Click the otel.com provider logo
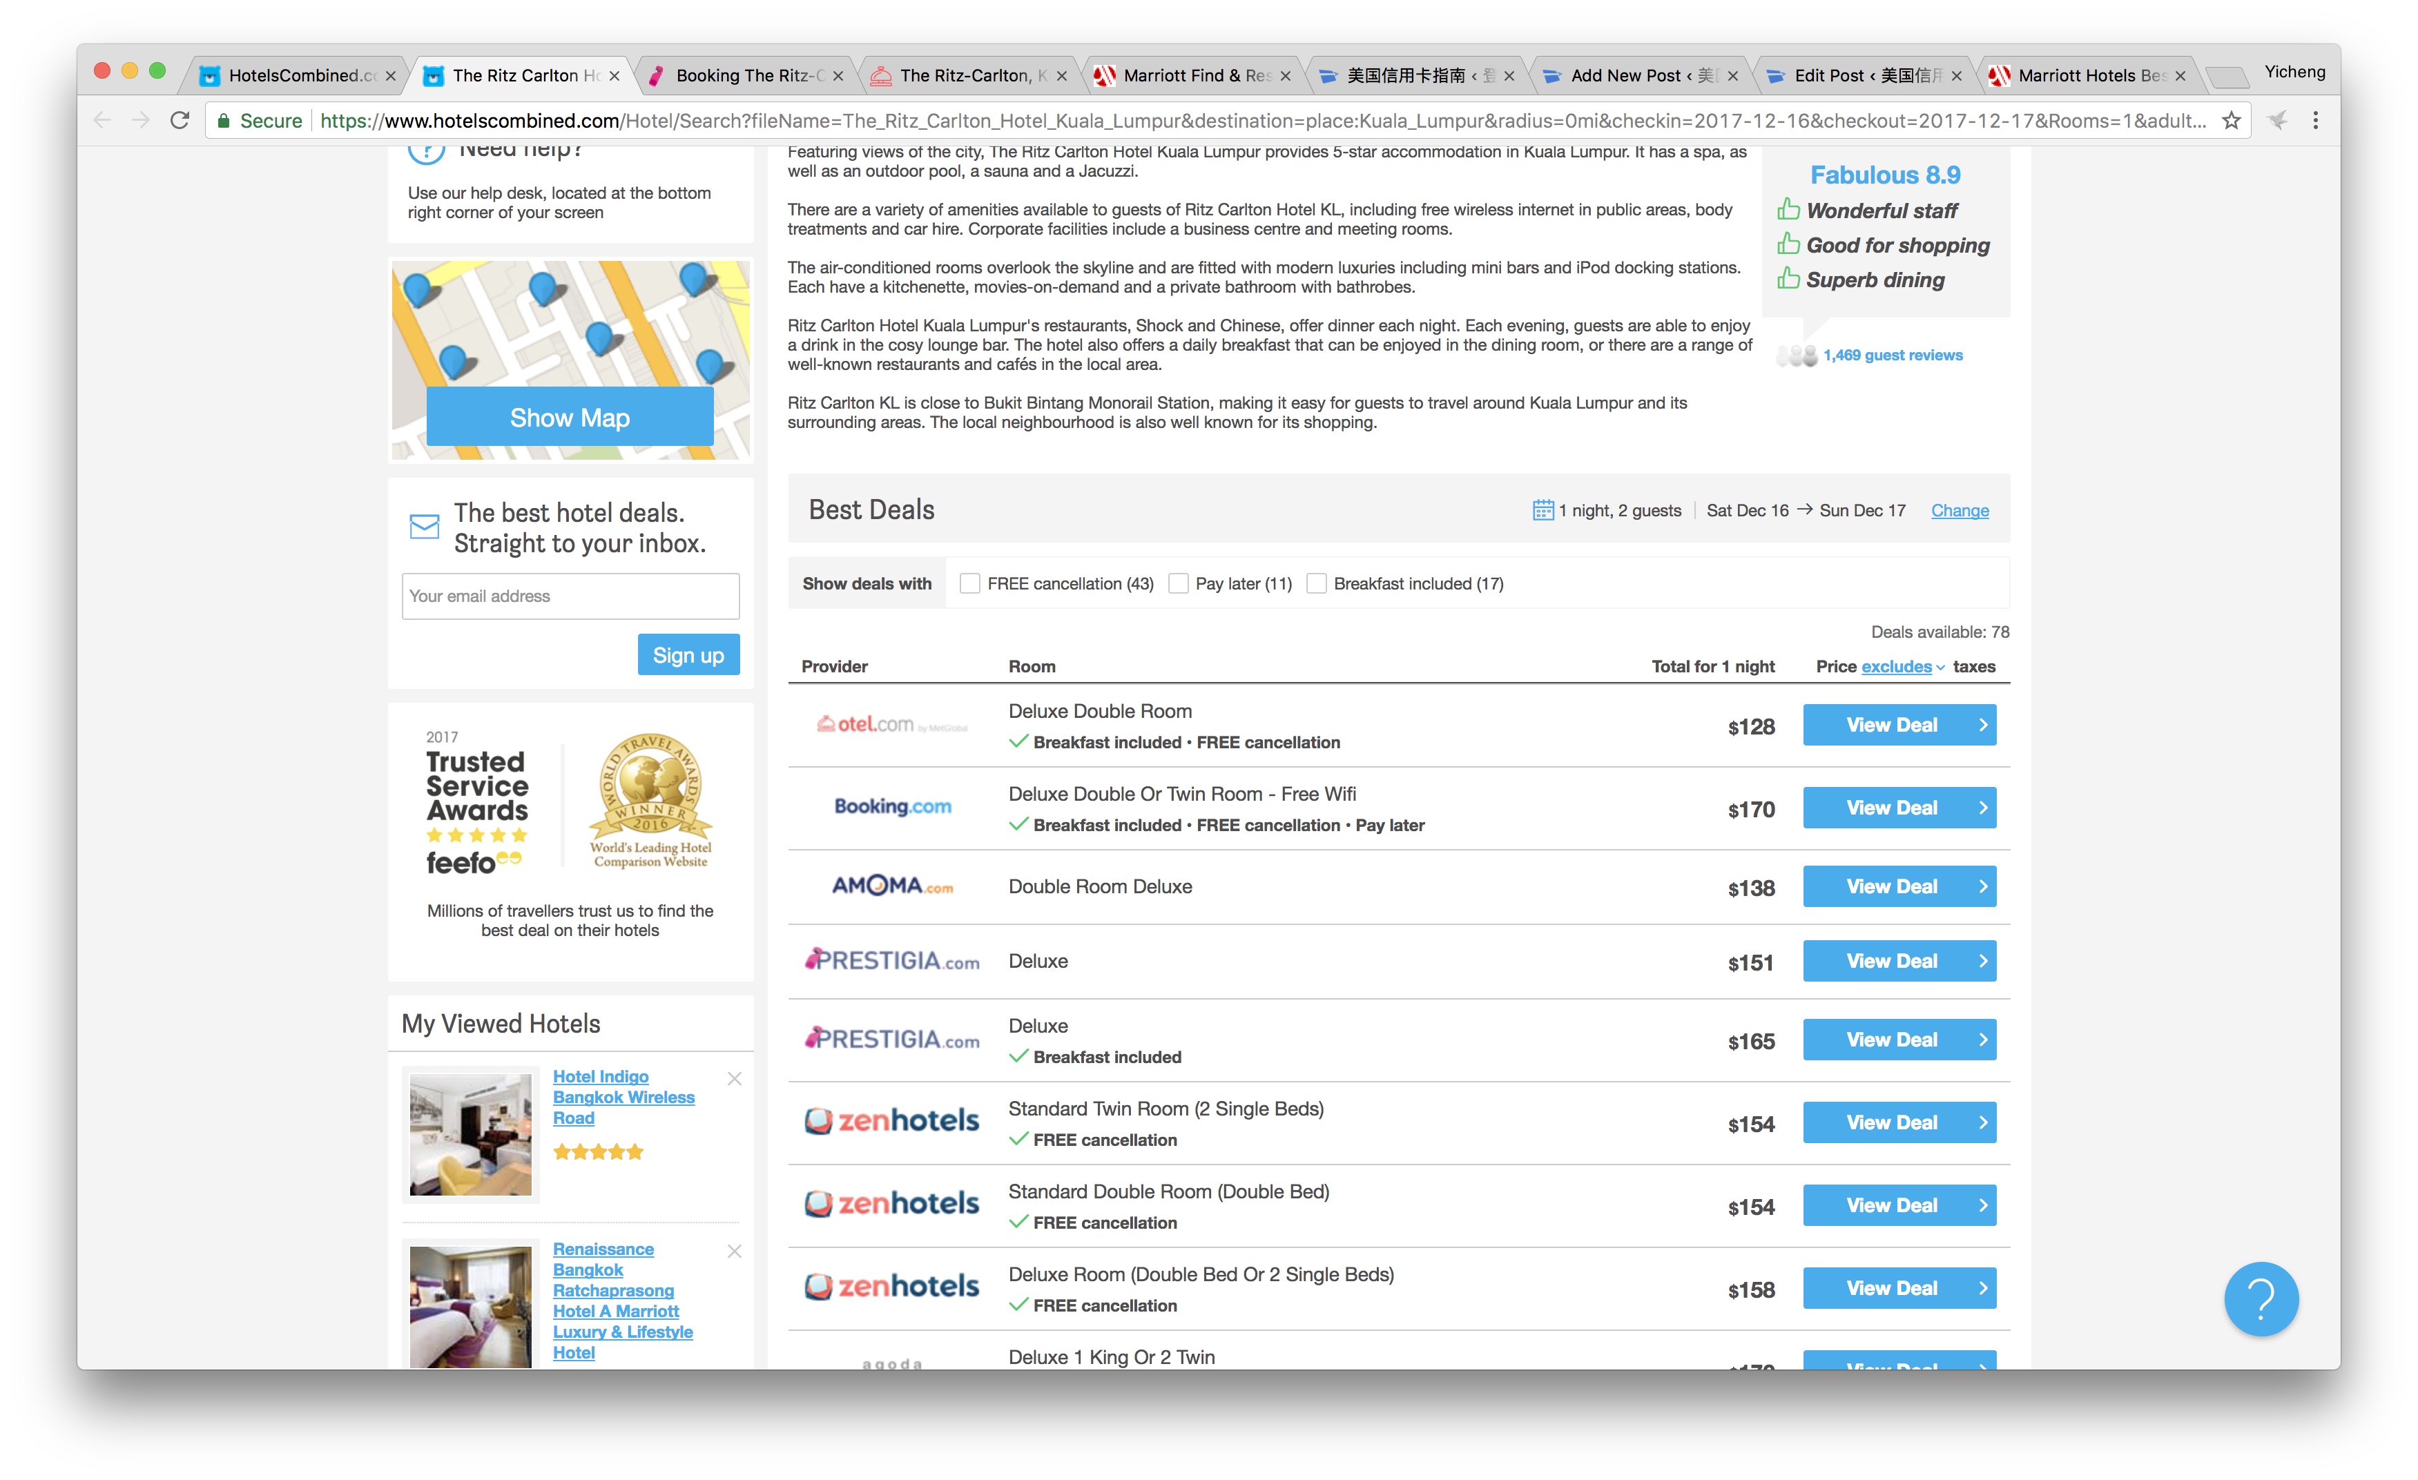2418x1480 pixels. click(892, 725)
